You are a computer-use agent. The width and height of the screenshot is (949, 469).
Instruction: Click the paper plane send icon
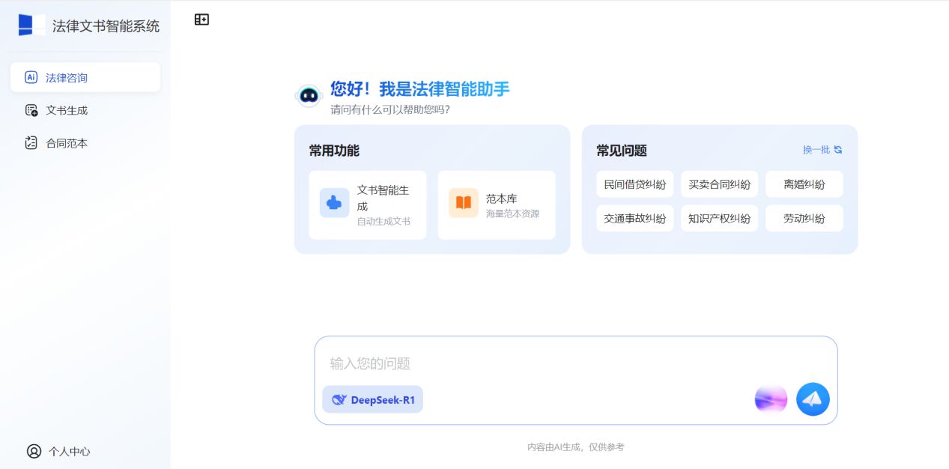click(x=813, y=399)
